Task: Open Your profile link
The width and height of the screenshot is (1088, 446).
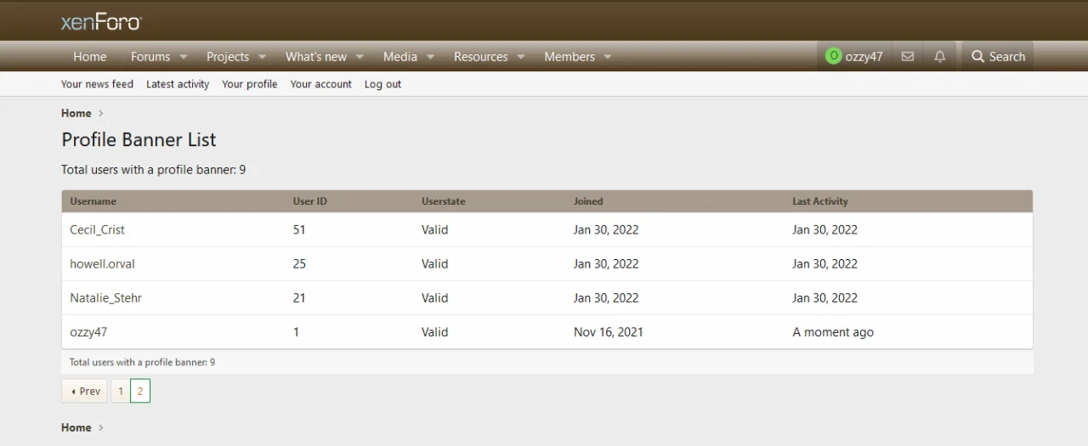Action: [x=250, y=84]
